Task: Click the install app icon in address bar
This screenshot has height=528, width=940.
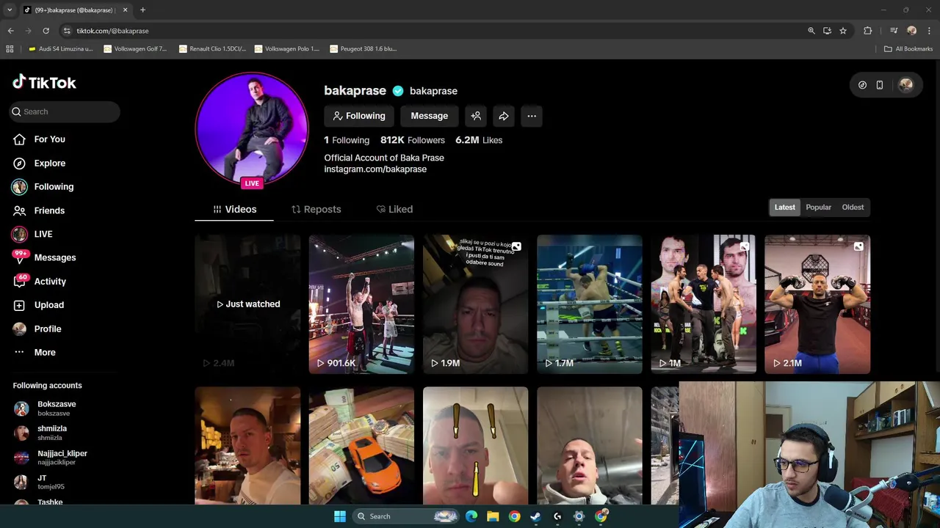Action: [x=827, y=31]
